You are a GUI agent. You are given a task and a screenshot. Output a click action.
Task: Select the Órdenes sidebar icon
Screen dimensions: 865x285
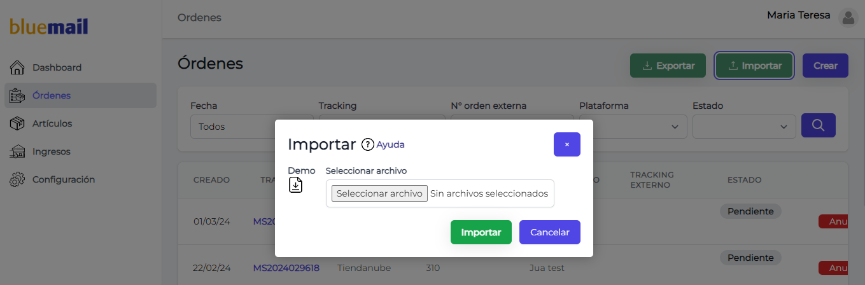pyautogui.click(x=18, y=95)
